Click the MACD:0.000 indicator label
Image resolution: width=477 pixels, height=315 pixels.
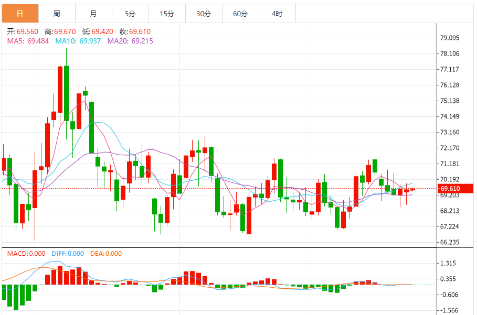(x=26, y=253)
